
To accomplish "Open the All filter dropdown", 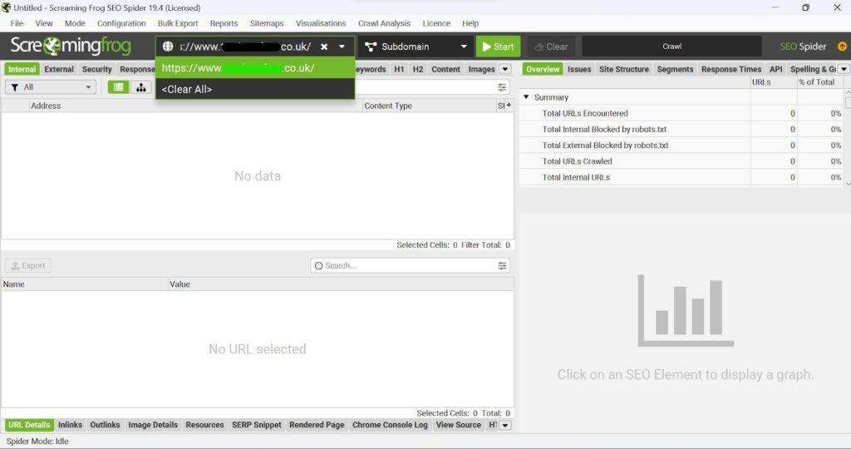I will tap(51, 86).
